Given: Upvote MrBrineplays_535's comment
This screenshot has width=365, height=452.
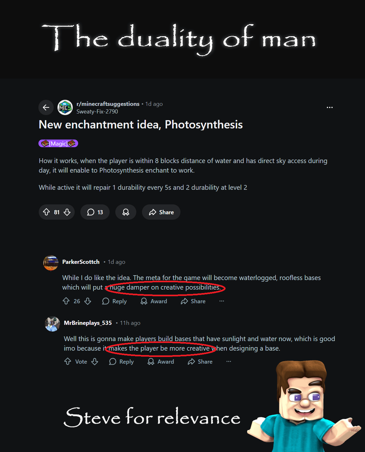Looking at the screenshot, I should tap(68, 361).
